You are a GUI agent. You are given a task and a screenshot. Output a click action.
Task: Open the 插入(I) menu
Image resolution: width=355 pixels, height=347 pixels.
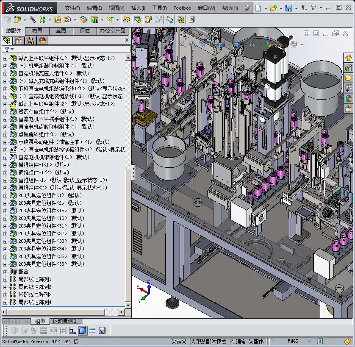pyautogui.click(x=138, y=8)
